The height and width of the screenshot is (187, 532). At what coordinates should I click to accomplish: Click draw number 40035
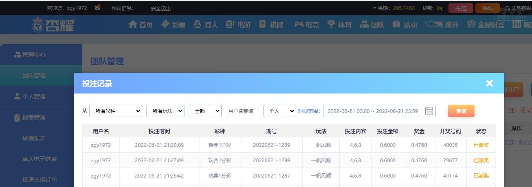(x=450, y=145)
